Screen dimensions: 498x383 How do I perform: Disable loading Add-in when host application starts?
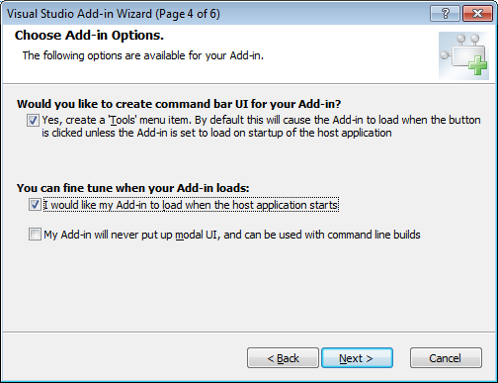pos(35,205)
